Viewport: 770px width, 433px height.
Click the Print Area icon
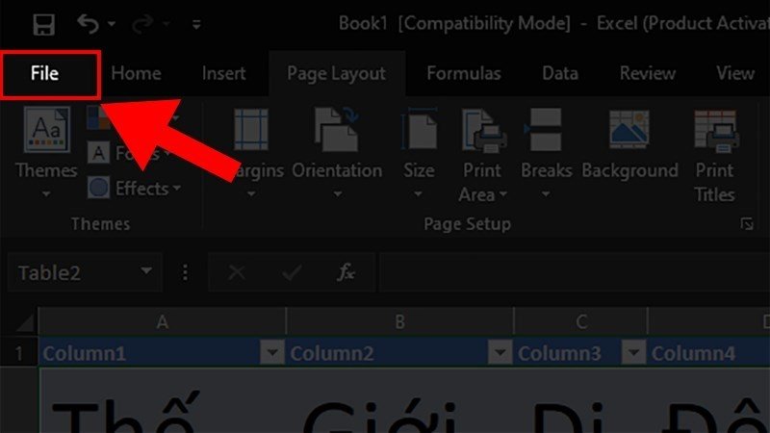(x=482, y=130)
